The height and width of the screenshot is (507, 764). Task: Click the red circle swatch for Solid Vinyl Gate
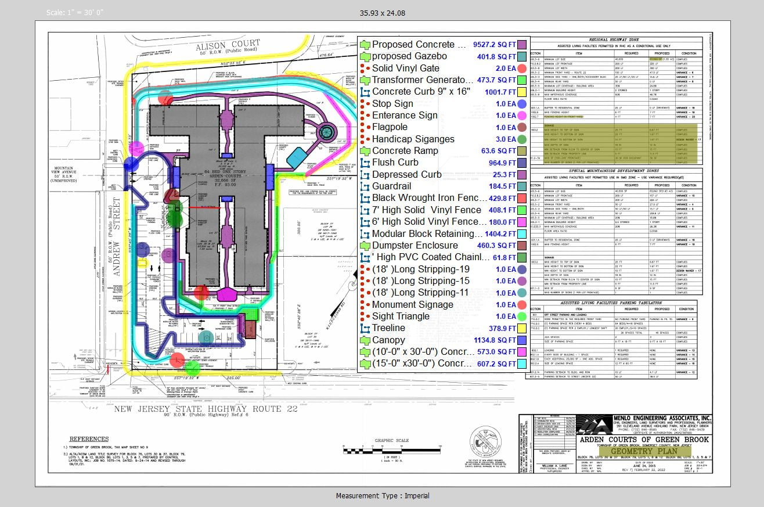(x=522, y=69)
